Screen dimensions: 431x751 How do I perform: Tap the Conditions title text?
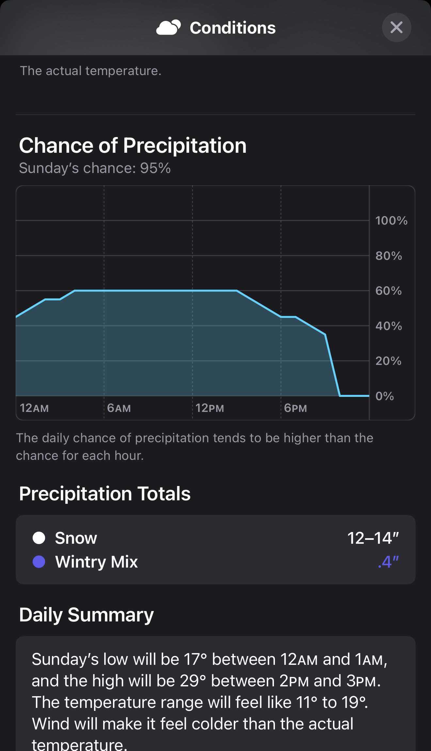click(x=233, y=28)
